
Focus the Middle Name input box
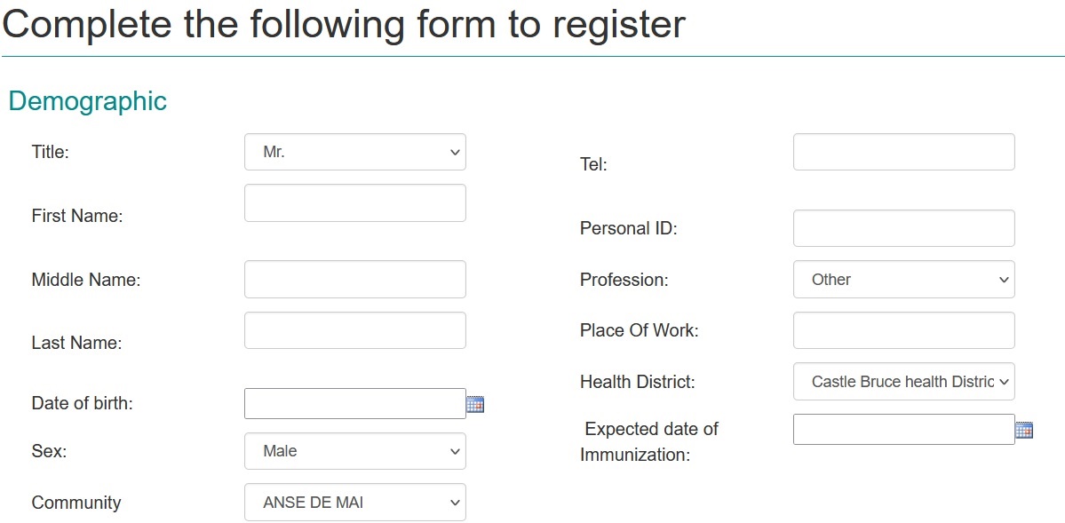click(355, 280)
